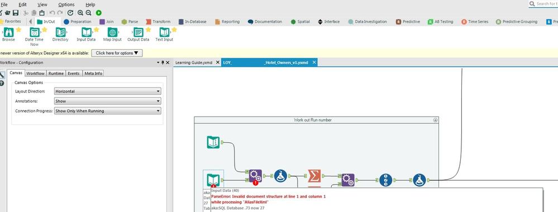Run the workflow with green play button
The height and width of the screenshot is (212, 558).
[98, 13]
